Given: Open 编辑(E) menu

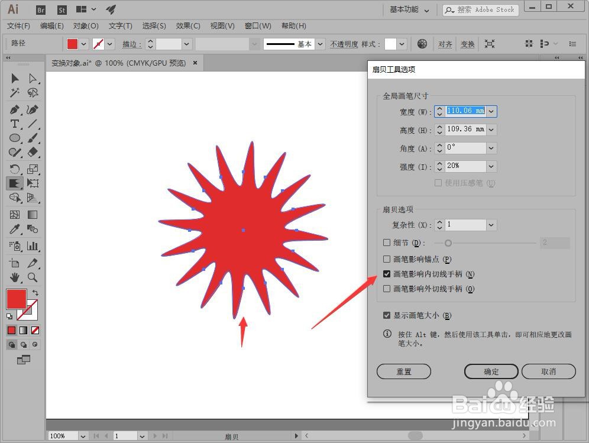Looking at the screenshot, I should (x=52, y=26).
